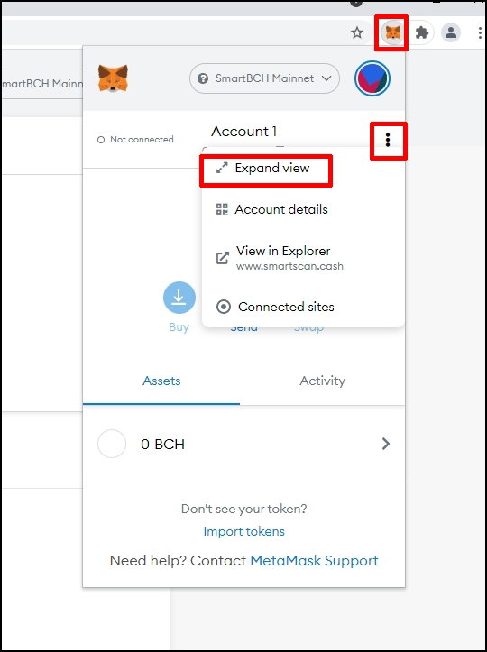The height and width of the screenshot is (652, 487).
Task: Open the SmartBCH Mainnet network dropdown
Action: tap(264, 78)
